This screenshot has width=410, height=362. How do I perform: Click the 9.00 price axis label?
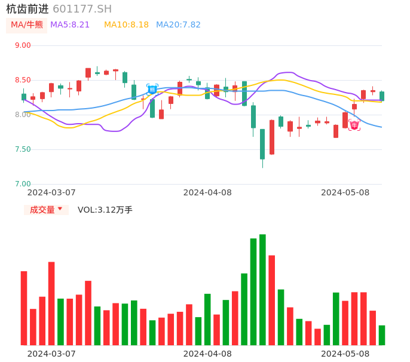tap(23, 45)
